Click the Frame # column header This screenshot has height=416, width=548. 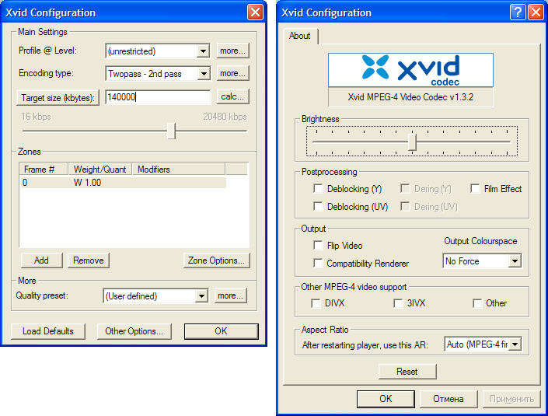pos(44,170)
